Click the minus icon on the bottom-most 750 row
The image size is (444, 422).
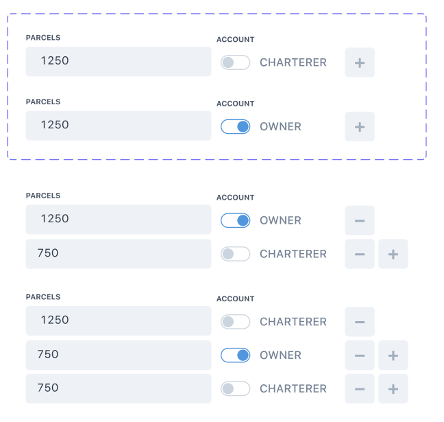click(360, 388)
